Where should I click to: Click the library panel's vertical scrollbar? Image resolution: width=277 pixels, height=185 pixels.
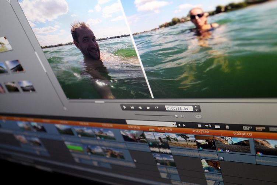pos(40,62)
